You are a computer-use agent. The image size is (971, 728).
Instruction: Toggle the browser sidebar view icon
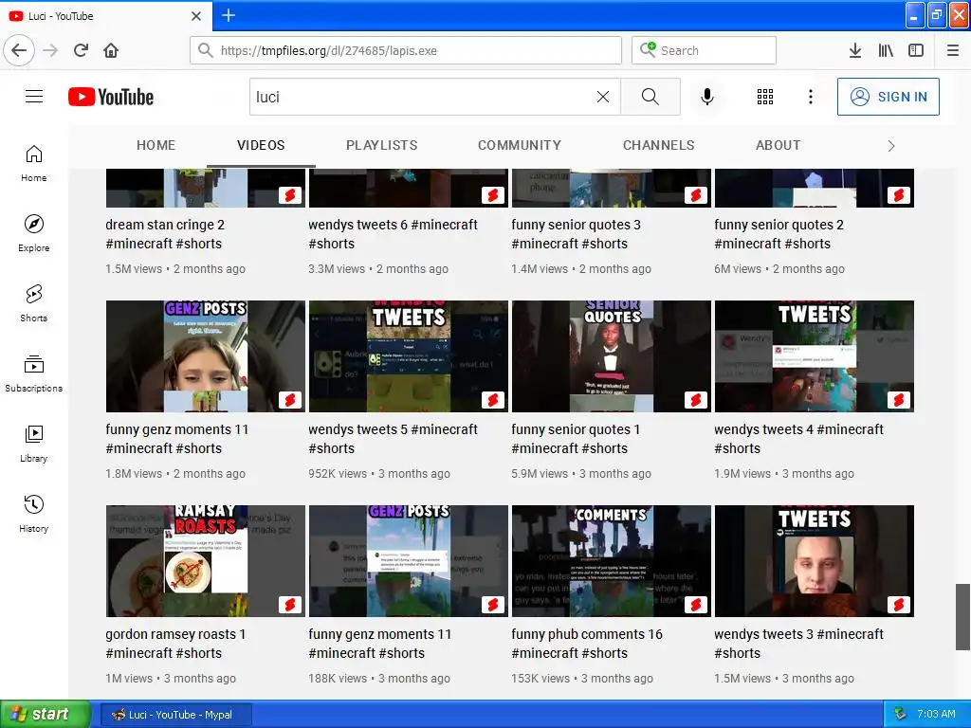916,50
